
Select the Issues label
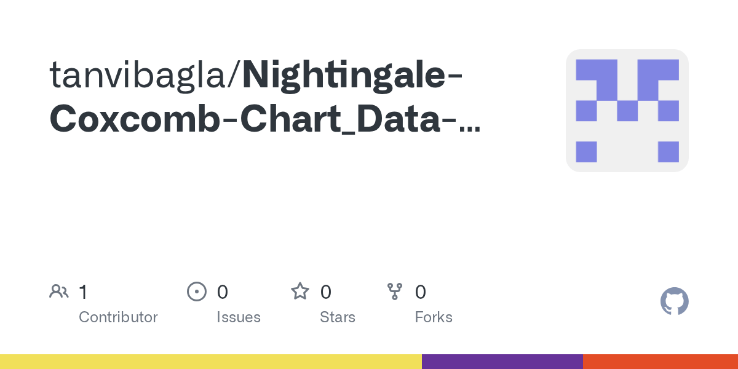239,317
